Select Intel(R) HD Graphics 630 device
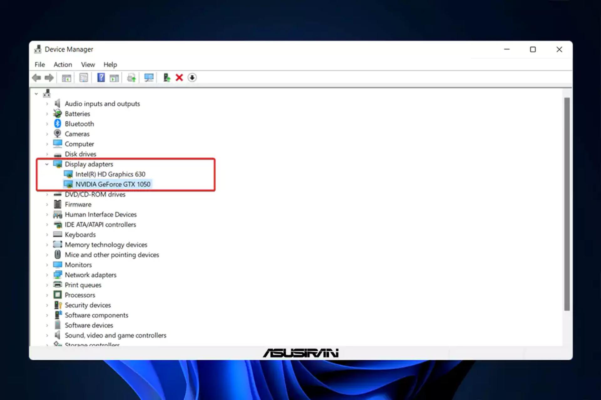 110,174
